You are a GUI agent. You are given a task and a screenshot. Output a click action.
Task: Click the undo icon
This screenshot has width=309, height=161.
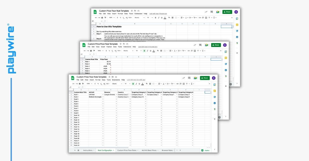point(73,83)
